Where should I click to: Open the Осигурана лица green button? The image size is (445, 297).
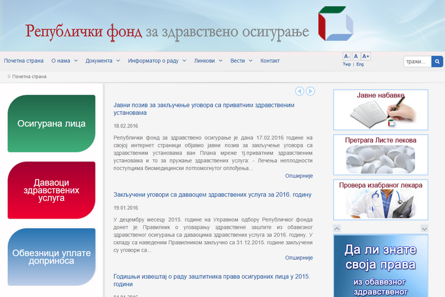pos(52,124)
